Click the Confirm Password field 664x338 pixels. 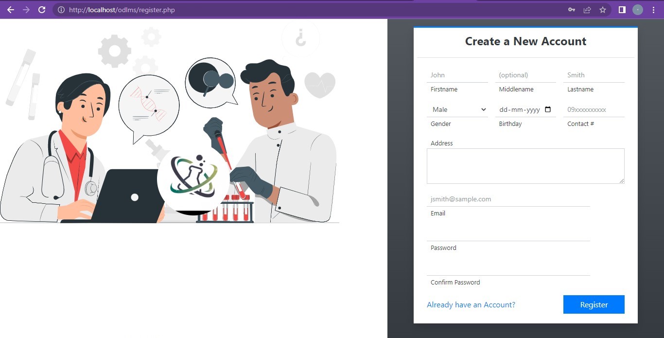[508, 268]
